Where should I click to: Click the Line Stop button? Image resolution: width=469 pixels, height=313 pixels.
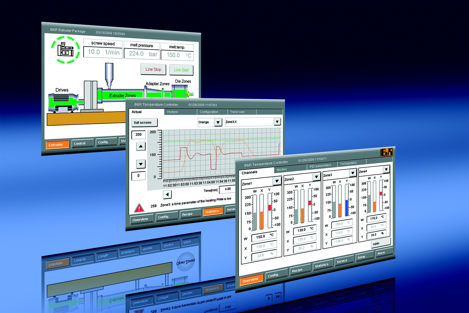[x=153, y=69]
